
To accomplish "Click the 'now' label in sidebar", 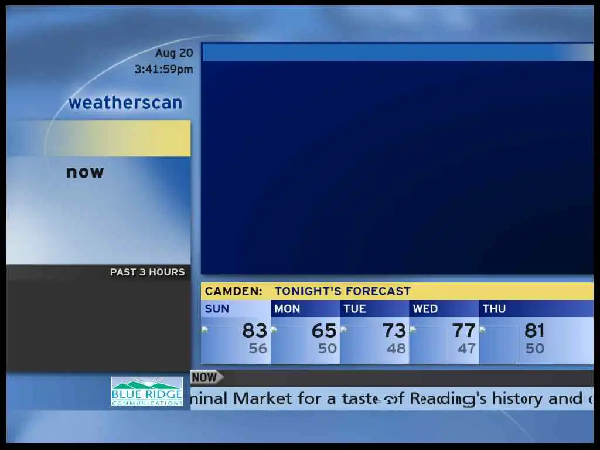I will tap(85, 172).
